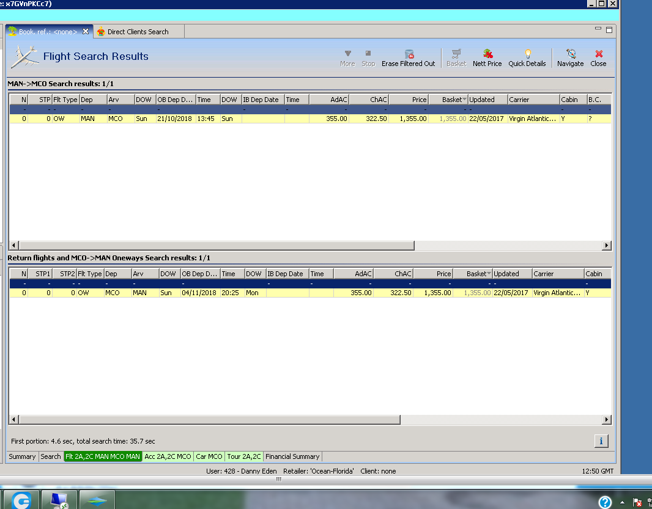Open the Summary bottom tab

(x=22, y=456)
